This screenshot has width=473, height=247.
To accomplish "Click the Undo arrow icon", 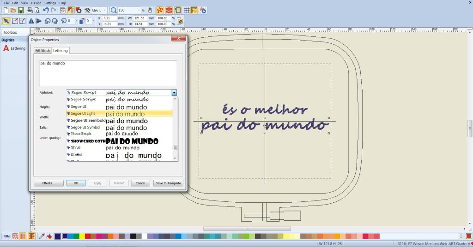I will (45, 10).
